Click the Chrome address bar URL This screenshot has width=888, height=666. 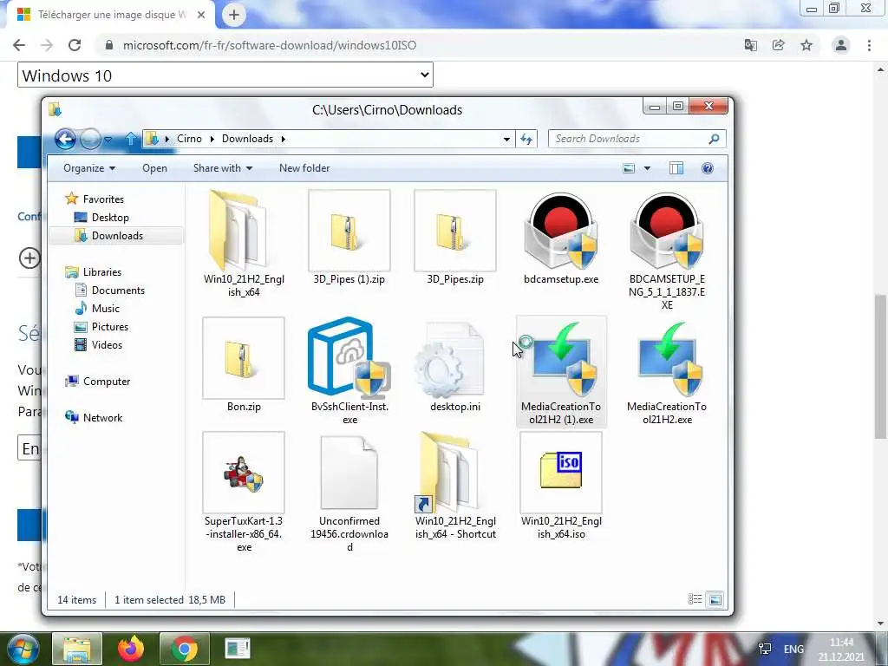pyautogui.click(x=270, y=45)
